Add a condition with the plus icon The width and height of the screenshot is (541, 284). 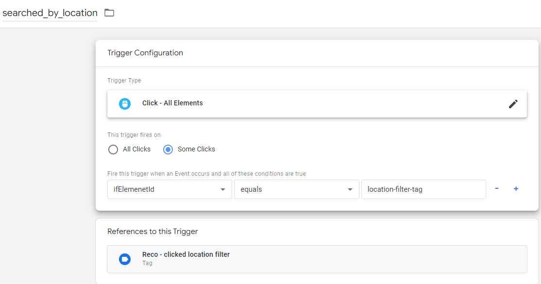pyautogui.click(x=516, y=189)
